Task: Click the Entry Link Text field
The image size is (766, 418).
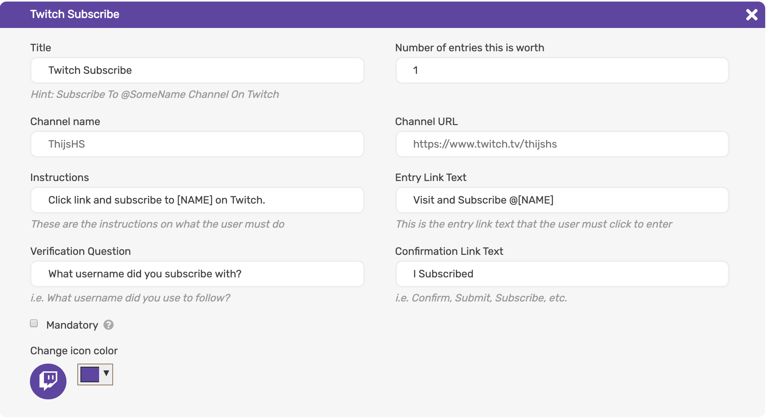Action: tap(562, 200)
